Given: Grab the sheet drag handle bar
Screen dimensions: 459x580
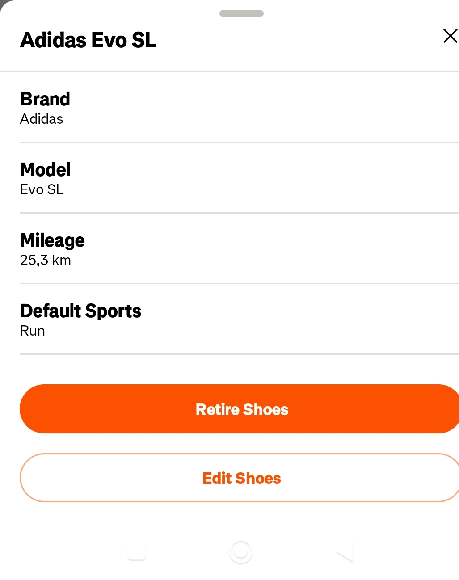Looking at the screenshot, I should coord(241,13).
